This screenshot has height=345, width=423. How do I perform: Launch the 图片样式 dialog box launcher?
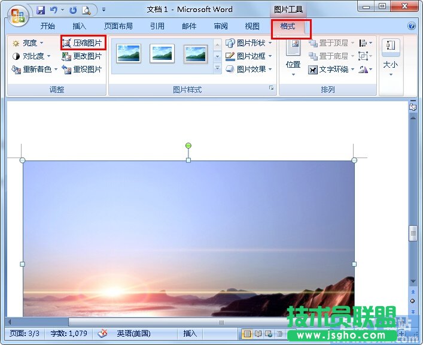[271, 88]
